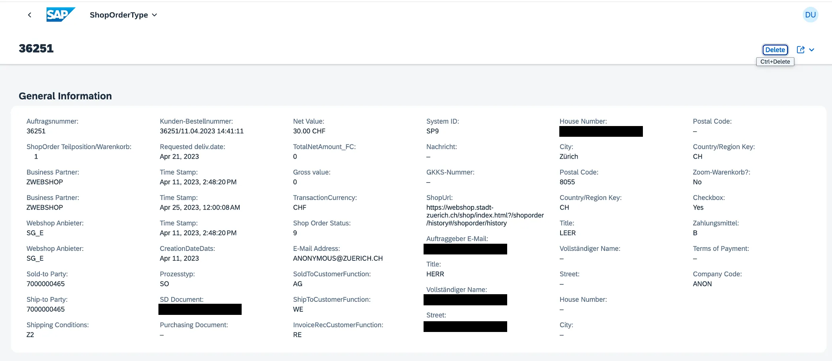Click the back navigation arrow

click(29, 15)
